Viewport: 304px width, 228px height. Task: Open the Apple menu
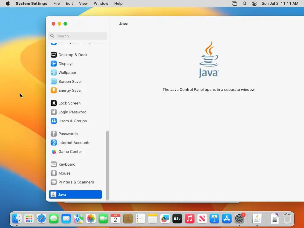8,4
